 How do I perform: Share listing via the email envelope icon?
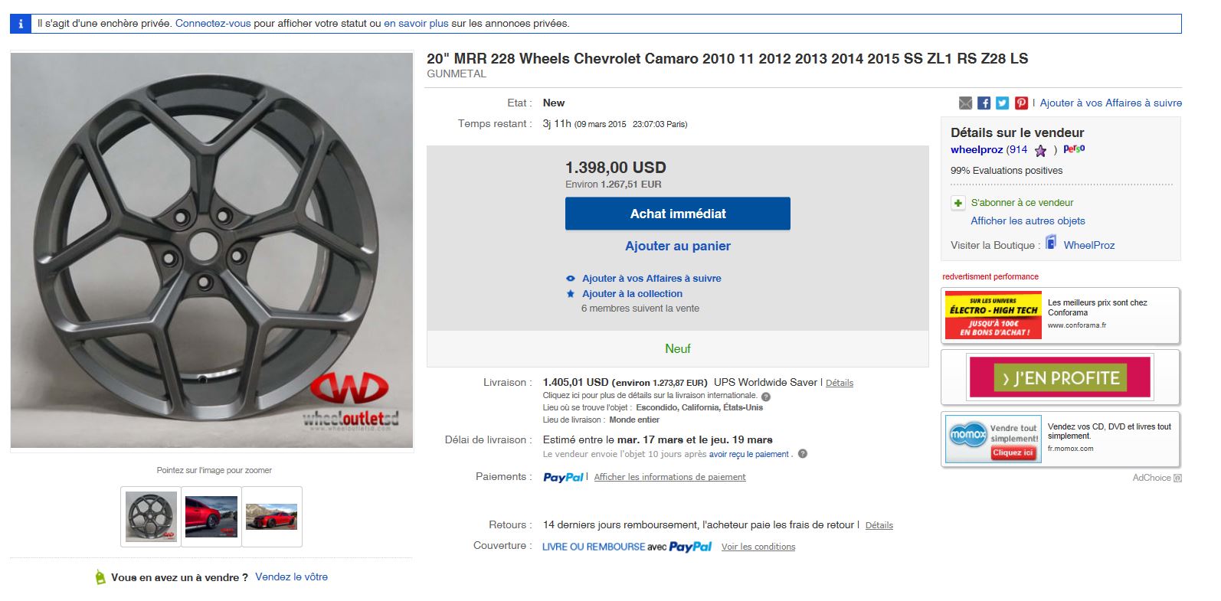965,103
